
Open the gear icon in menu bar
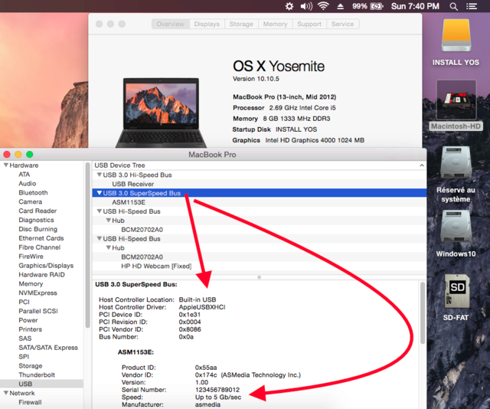(x=289, y=6)
